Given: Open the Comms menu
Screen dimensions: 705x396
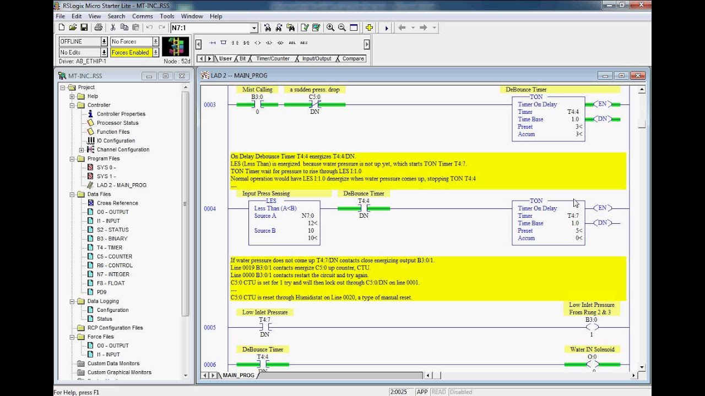Looking at the screenshot, I should 142,16.
